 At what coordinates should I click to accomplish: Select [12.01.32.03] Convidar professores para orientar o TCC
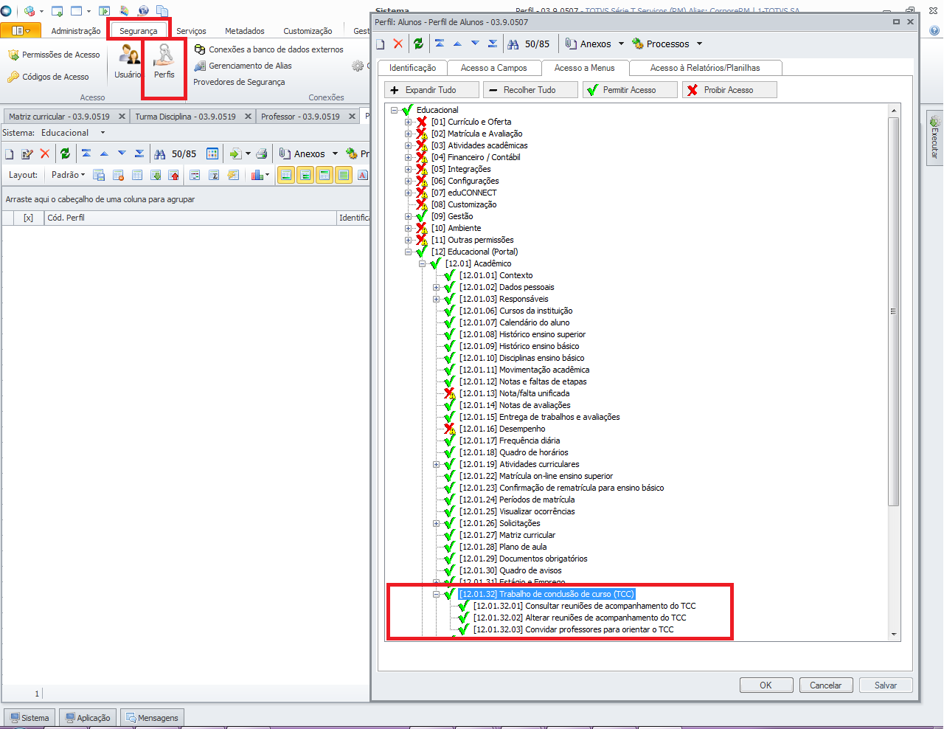[x=573, y=629]
